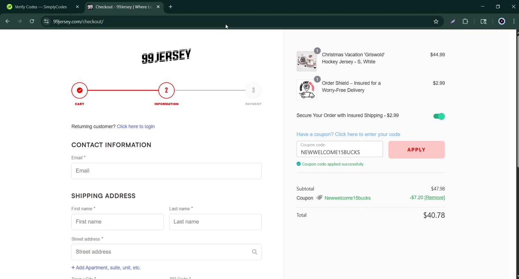Toggle off Insured Shipping switch
519x279 pixels.
[439, 116]
